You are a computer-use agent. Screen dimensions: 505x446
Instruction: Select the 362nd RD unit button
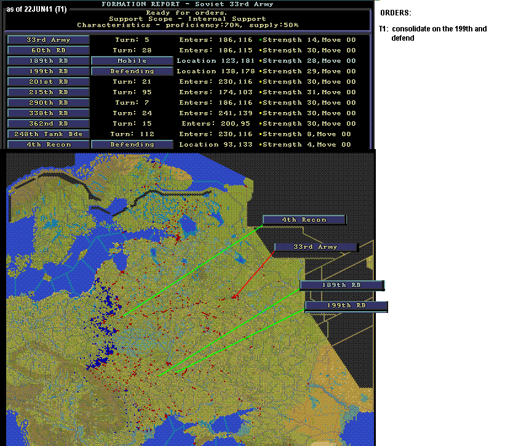tap(49, 124)
